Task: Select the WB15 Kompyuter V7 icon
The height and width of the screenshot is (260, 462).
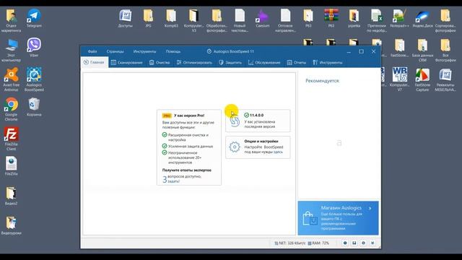Action: point(399,79)
